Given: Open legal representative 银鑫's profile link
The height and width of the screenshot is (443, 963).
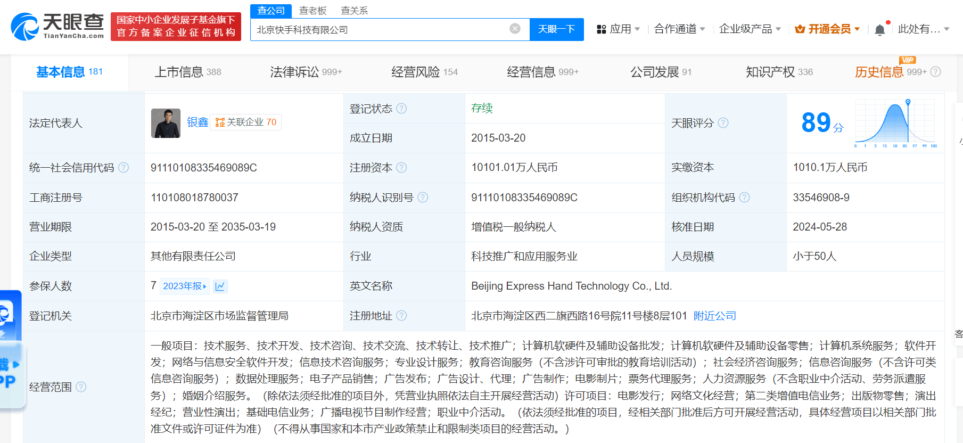Looking at the screenshot, I should point(197,122).
